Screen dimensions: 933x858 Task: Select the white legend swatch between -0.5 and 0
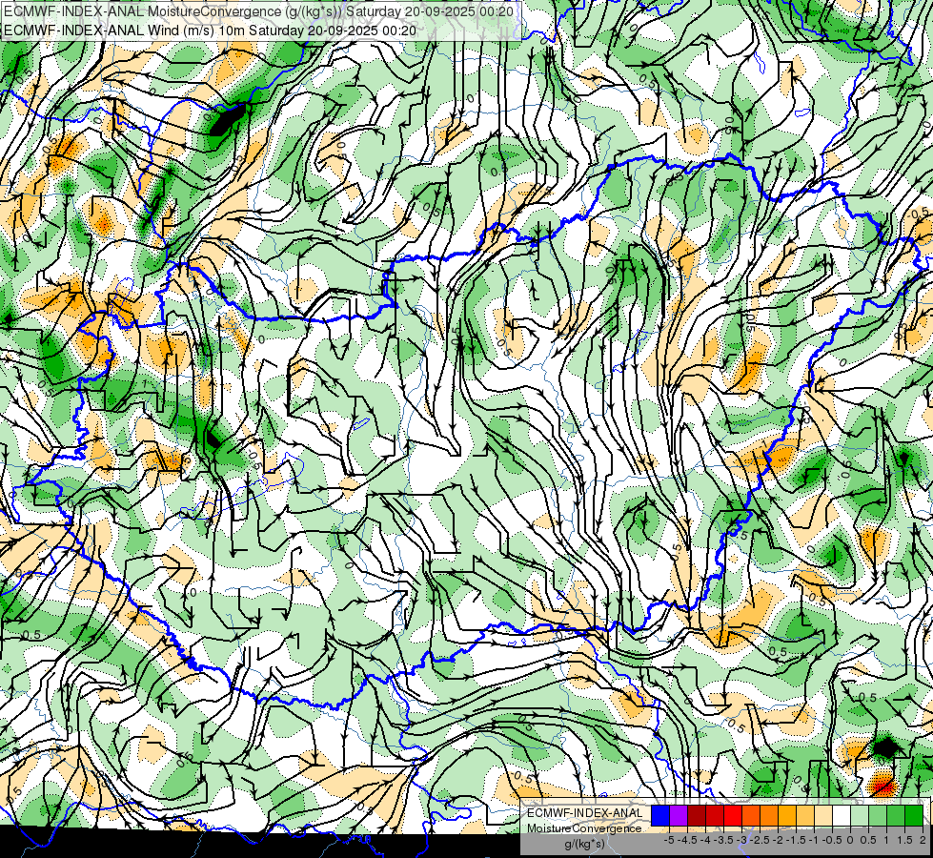pyautogui.click(x=842, y=815)
